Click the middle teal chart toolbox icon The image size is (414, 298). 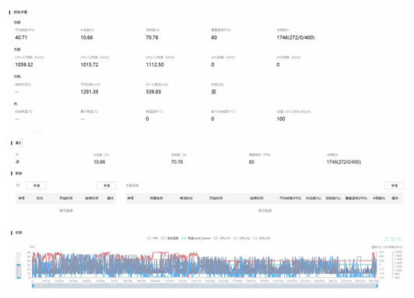[393, 239]
